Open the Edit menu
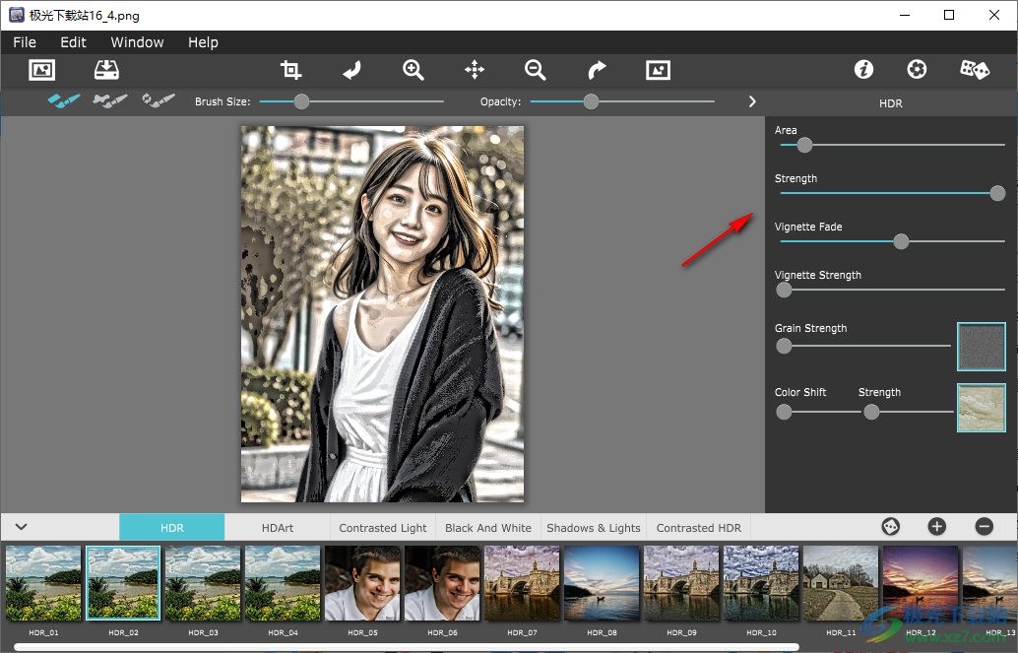 click(74, 42)
